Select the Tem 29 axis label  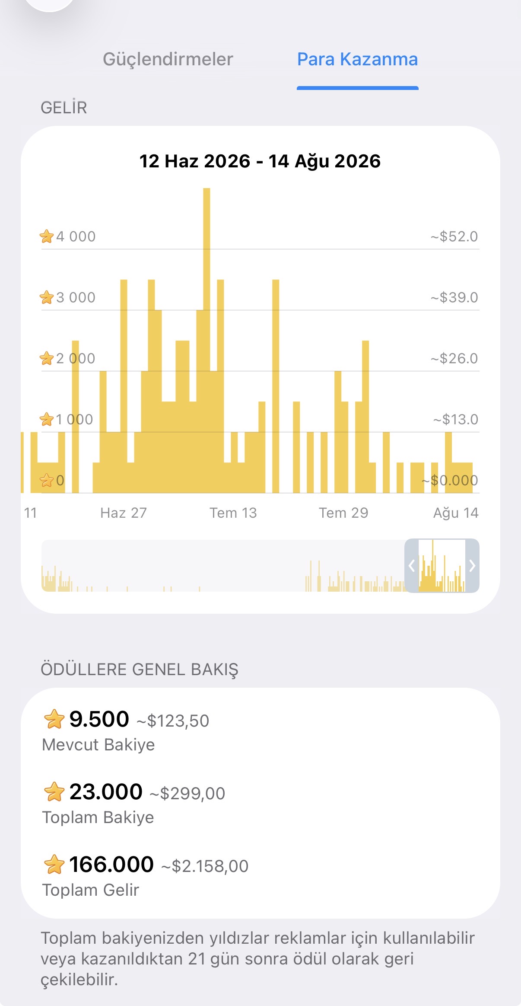[343, 513]
